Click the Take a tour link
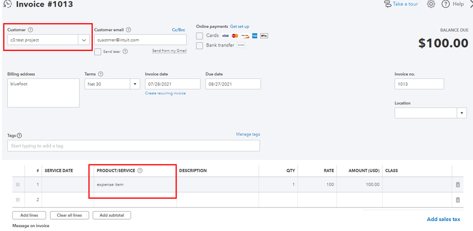Screen dimensions: 473x231 tap(405, 4)
